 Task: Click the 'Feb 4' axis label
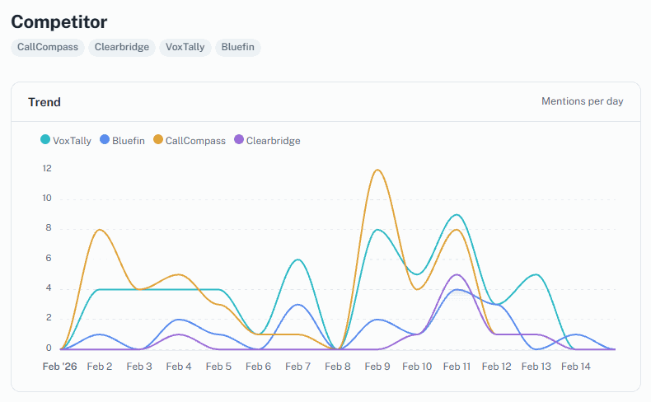pyautogui.click(x=179, y=367)
